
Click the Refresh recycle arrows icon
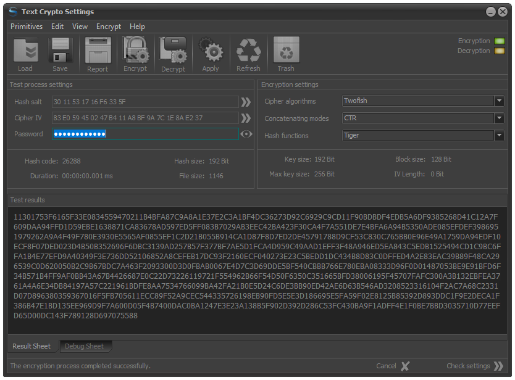coord(249,50)
